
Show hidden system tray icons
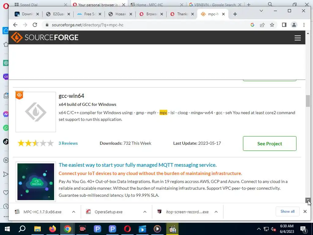click(259, 229)
